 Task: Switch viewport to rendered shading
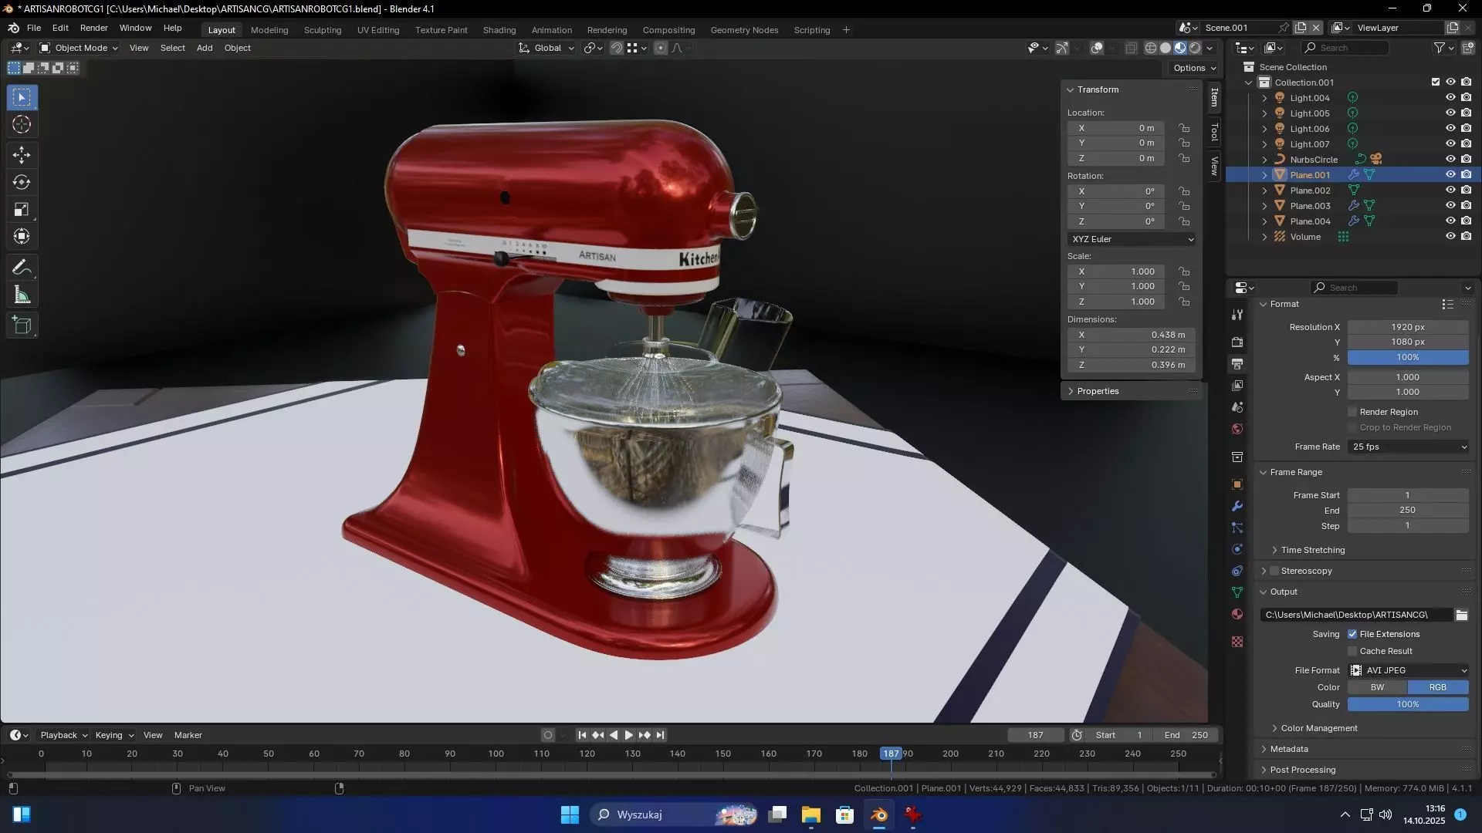(x=1195, y=48)
